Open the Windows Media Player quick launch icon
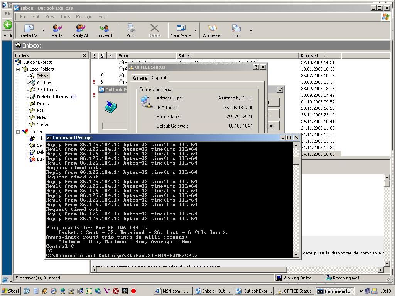The height and width of the screenshot is (296, 395). point(53,291)
